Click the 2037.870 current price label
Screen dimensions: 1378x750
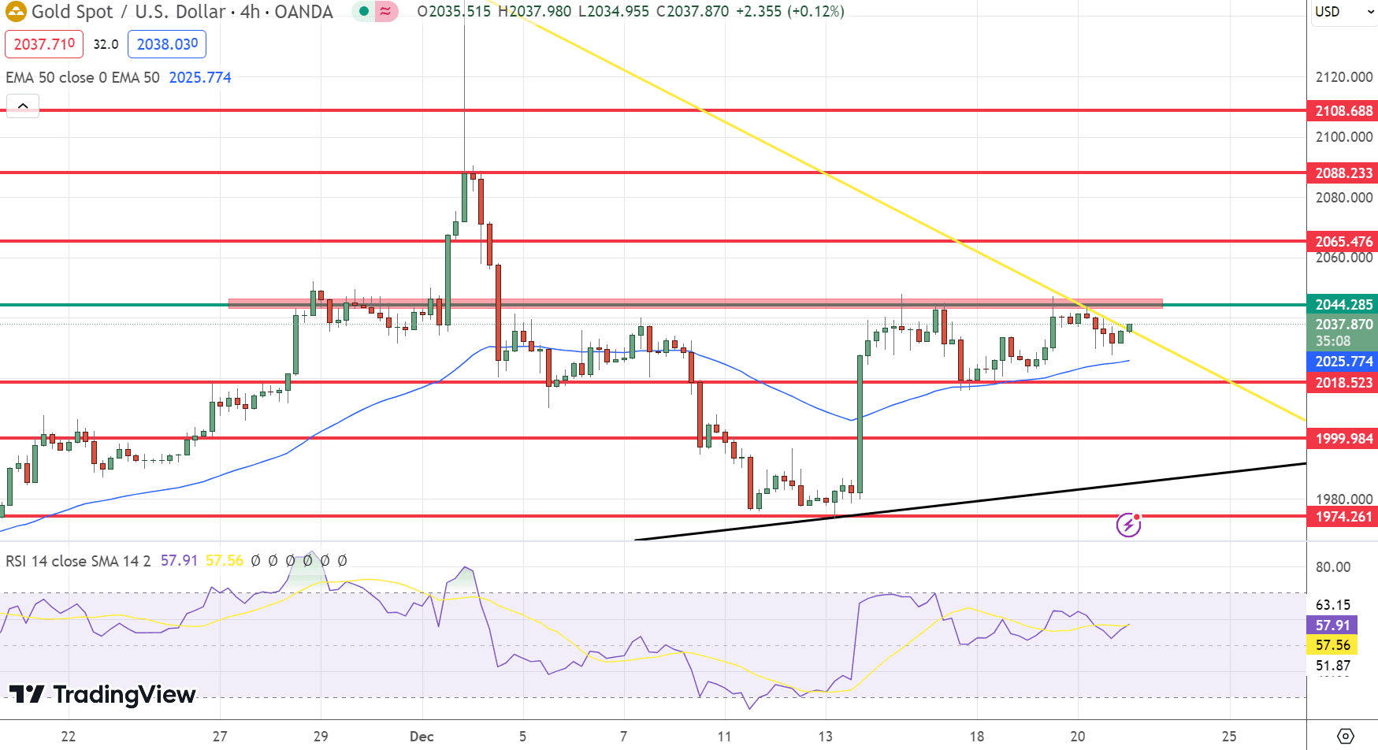1343,325
